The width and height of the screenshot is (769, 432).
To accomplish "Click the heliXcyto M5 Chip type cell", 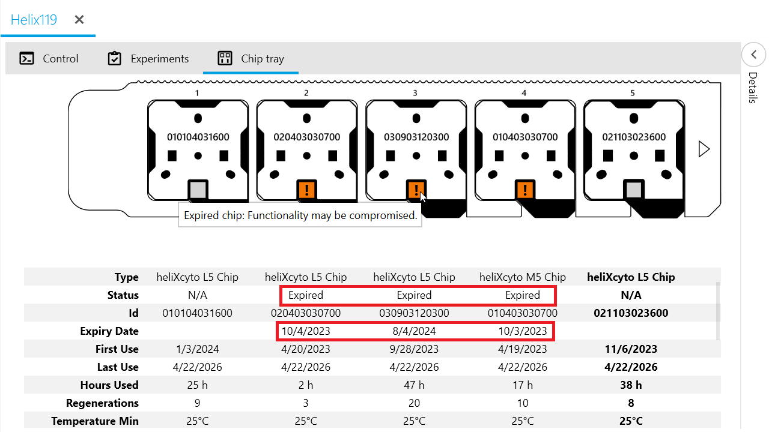I will tap(523, 277).
